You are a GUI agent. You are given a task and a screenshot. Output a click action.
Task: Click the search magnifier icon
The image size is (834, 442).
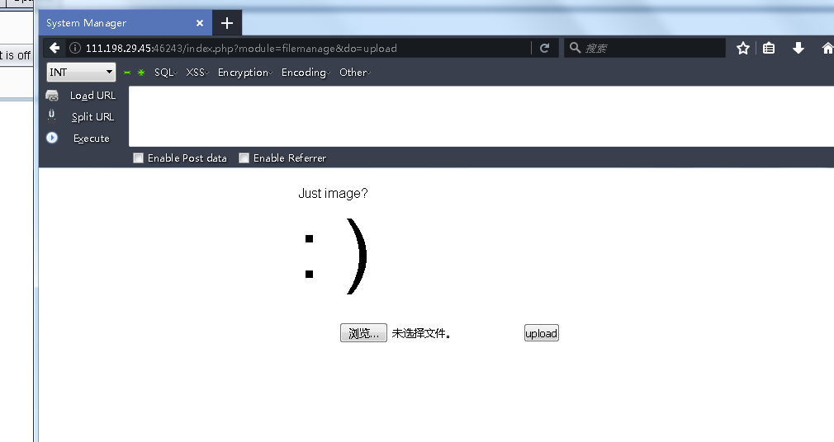point(575,48)
